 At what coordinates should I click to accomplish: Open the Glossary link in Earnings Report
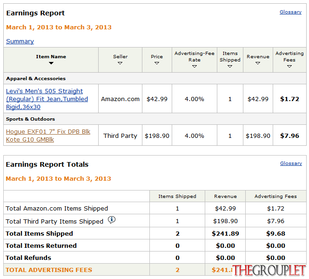tap(290, 12)
